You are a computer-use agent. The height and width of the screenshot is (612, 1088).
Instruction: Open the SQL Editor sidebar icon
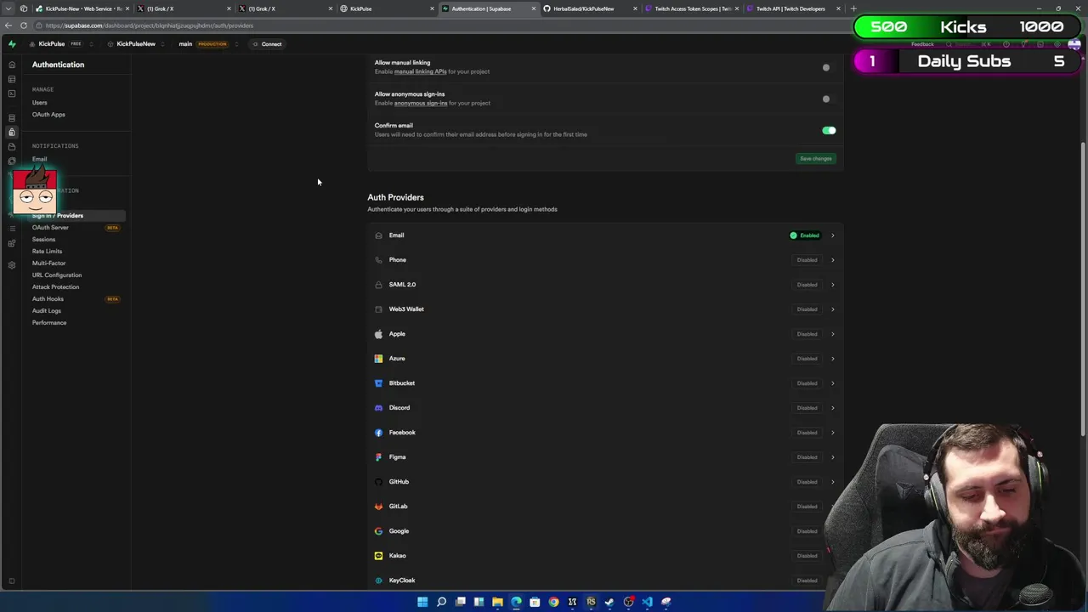pyautogui.click(x=12, y=93)
